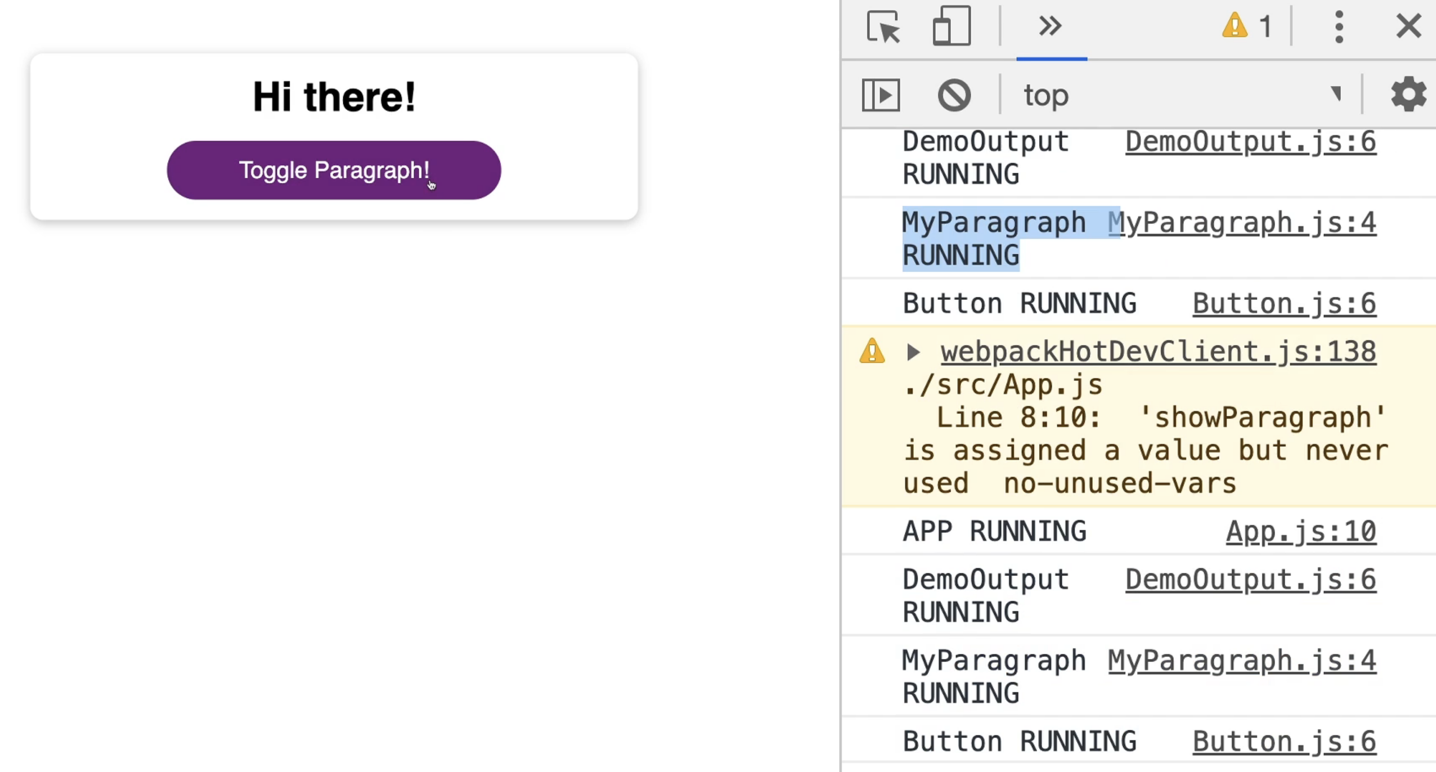
Task: Expand the webpack warning disclosure triangle
Action: point(913,353)
